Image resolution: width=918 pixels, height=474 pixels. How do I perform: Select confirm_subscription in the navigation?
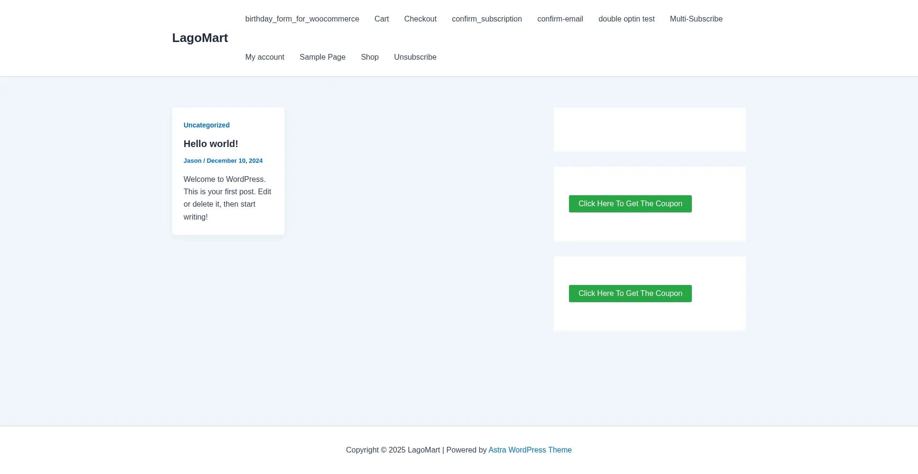tap(486, 19)
